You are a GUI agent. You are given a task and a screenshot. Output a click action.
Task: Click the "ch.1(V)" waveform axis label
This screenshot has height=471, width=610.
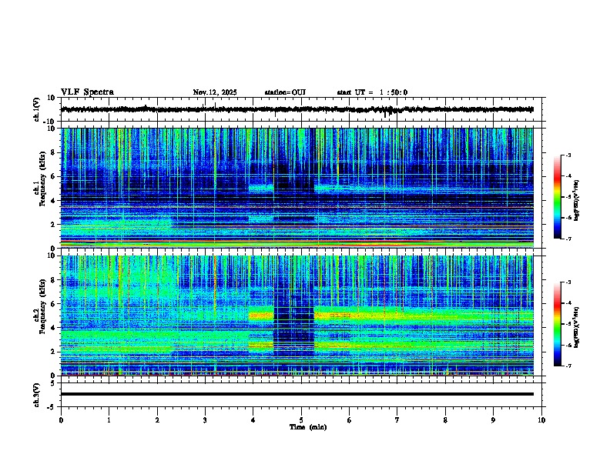point(36,109)
